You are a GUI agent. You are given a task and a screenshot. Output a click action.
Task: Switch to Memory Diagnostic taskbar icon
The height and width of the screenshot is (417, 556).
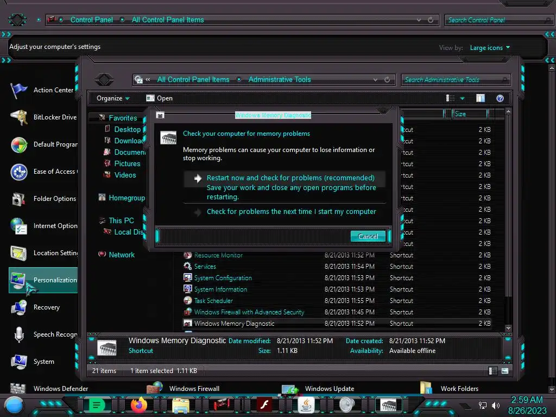click(x=389, y=405)
